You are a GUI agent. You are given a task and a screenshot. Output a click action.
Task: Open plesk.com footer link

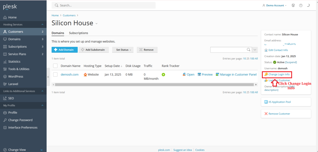click(x=164, y=150)
